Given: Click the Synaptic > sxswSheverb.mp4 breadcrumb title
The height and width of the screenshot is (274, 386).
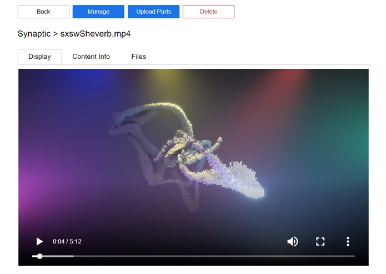Looking at the screenshot, I should click(x=74, y=34).
